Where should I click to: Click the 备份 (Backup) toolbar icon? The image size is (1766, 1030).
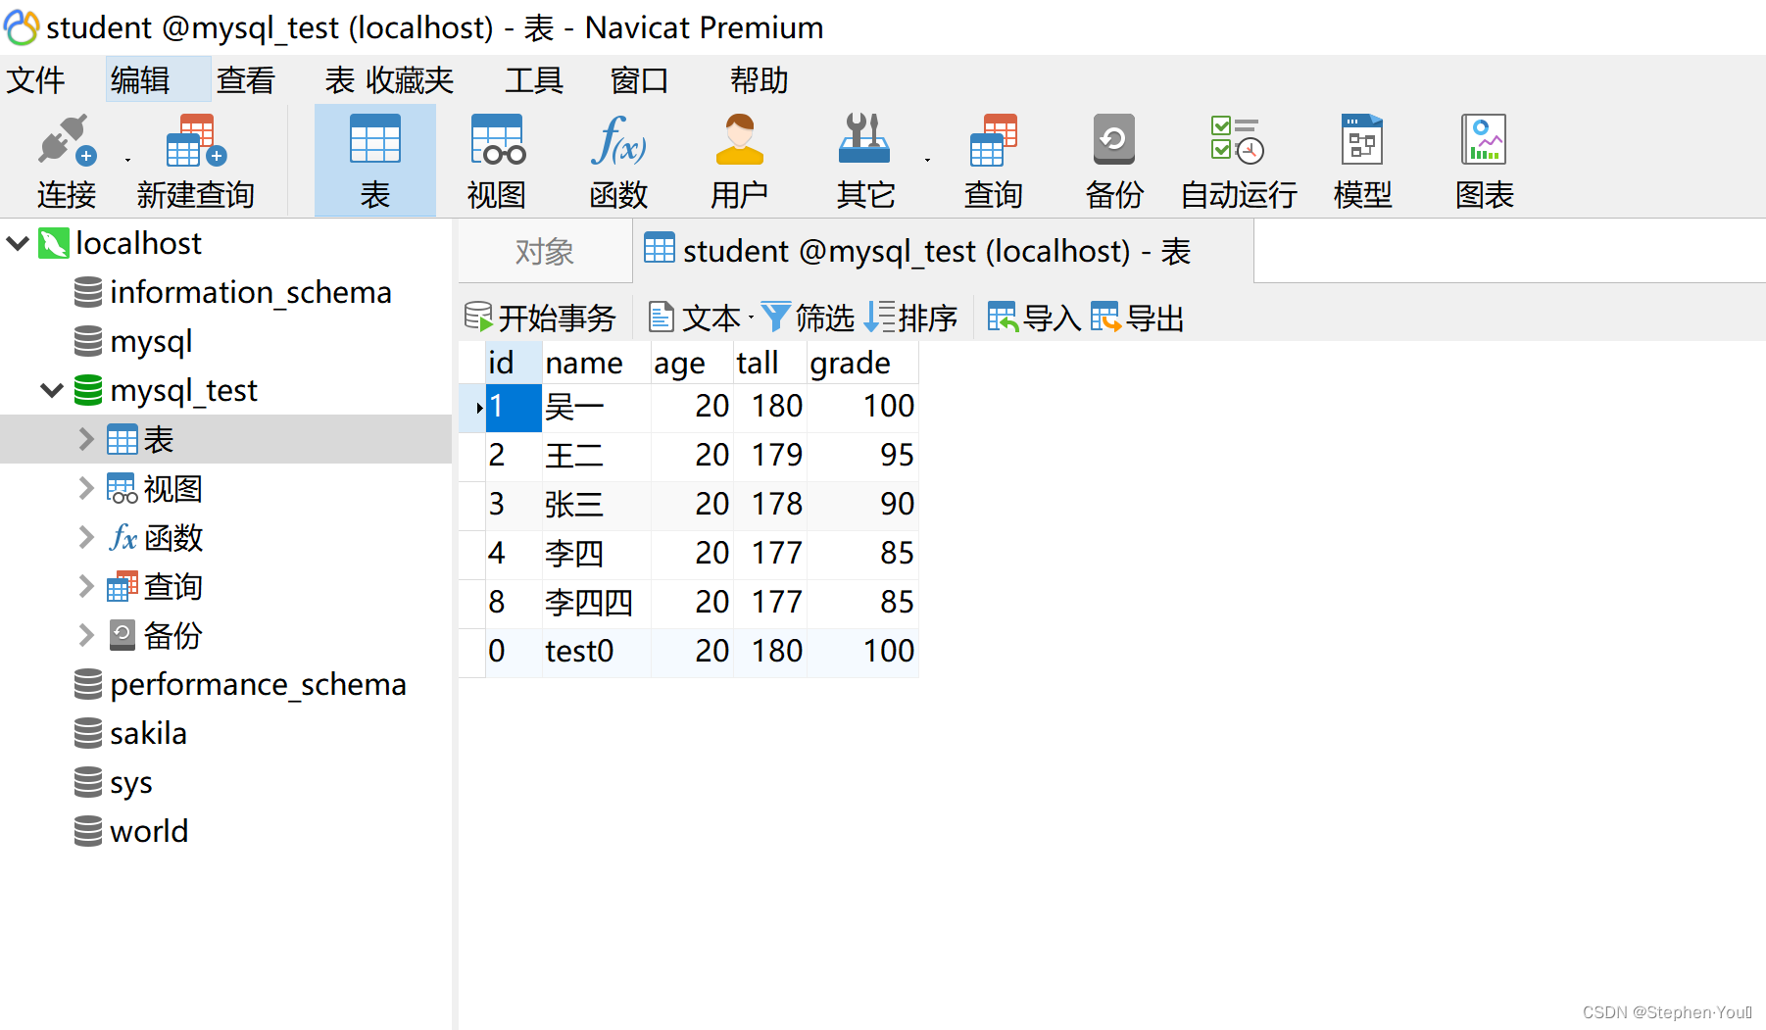click(1113, 160)
